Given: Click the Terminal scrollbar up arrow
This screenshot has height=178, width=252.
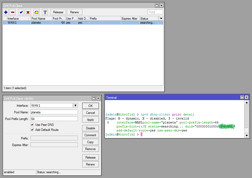Looking at the screenshot, I should tap(246, 103).
